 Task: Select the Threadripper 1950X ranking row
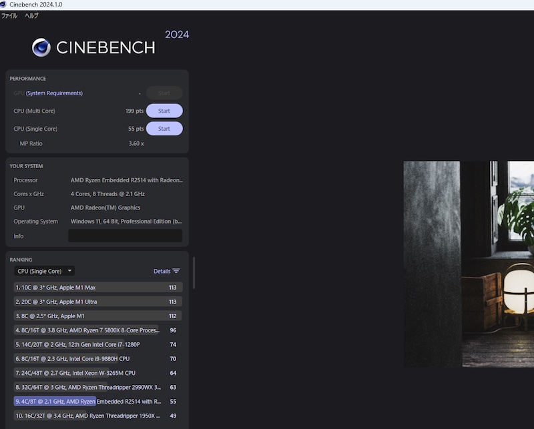(x=98, y=416)
